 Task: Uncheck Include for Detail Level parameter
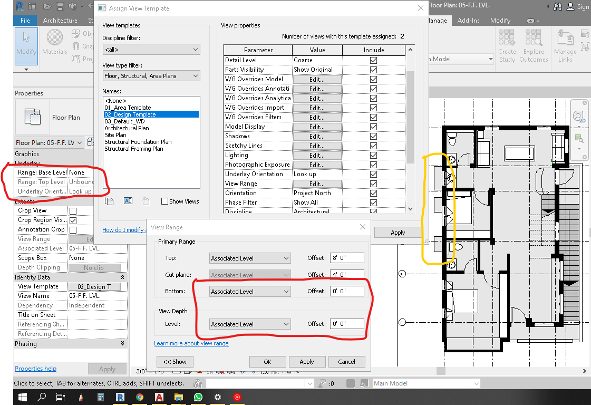(x=373, y=60)
